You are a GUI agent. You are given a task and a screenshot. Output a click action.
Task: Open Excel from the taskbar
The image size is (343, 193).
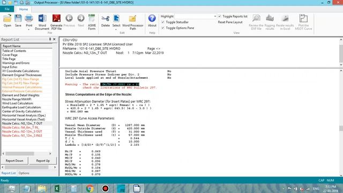(58, 188)
